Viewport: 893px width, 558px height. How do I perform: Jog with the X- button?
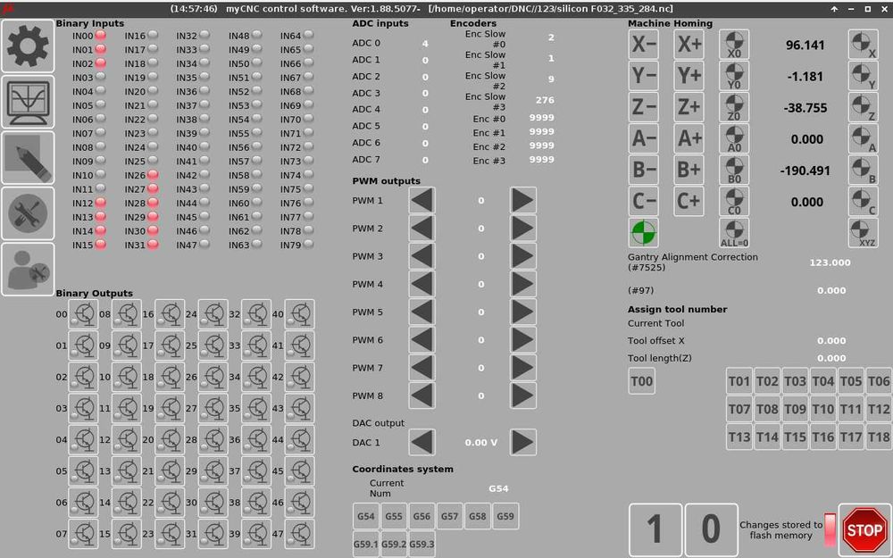click(644, 45)
